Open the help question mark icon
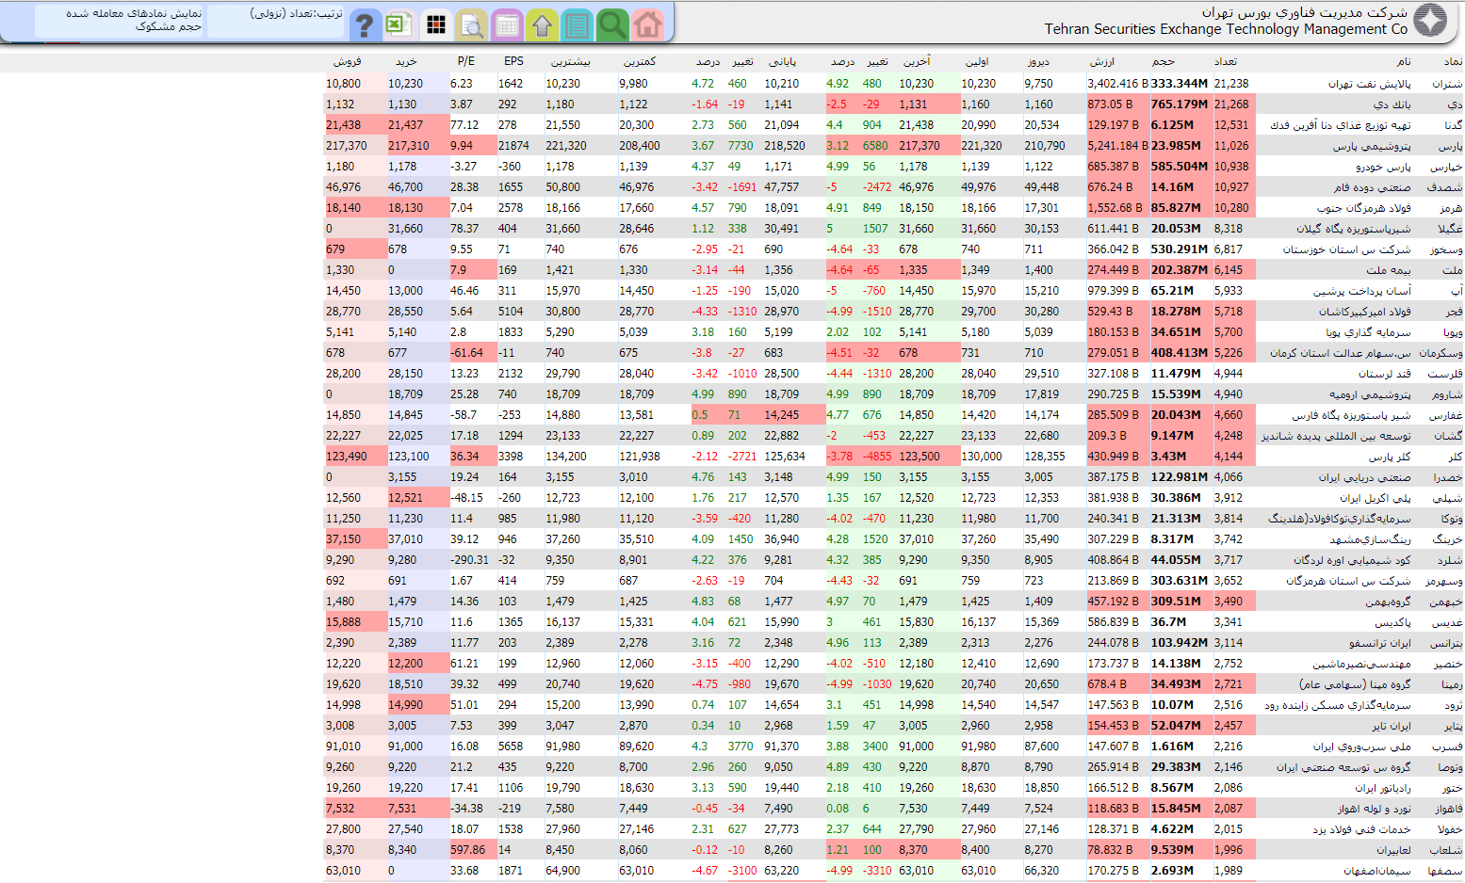The image size is (1465, 883). tap(365, 24)
